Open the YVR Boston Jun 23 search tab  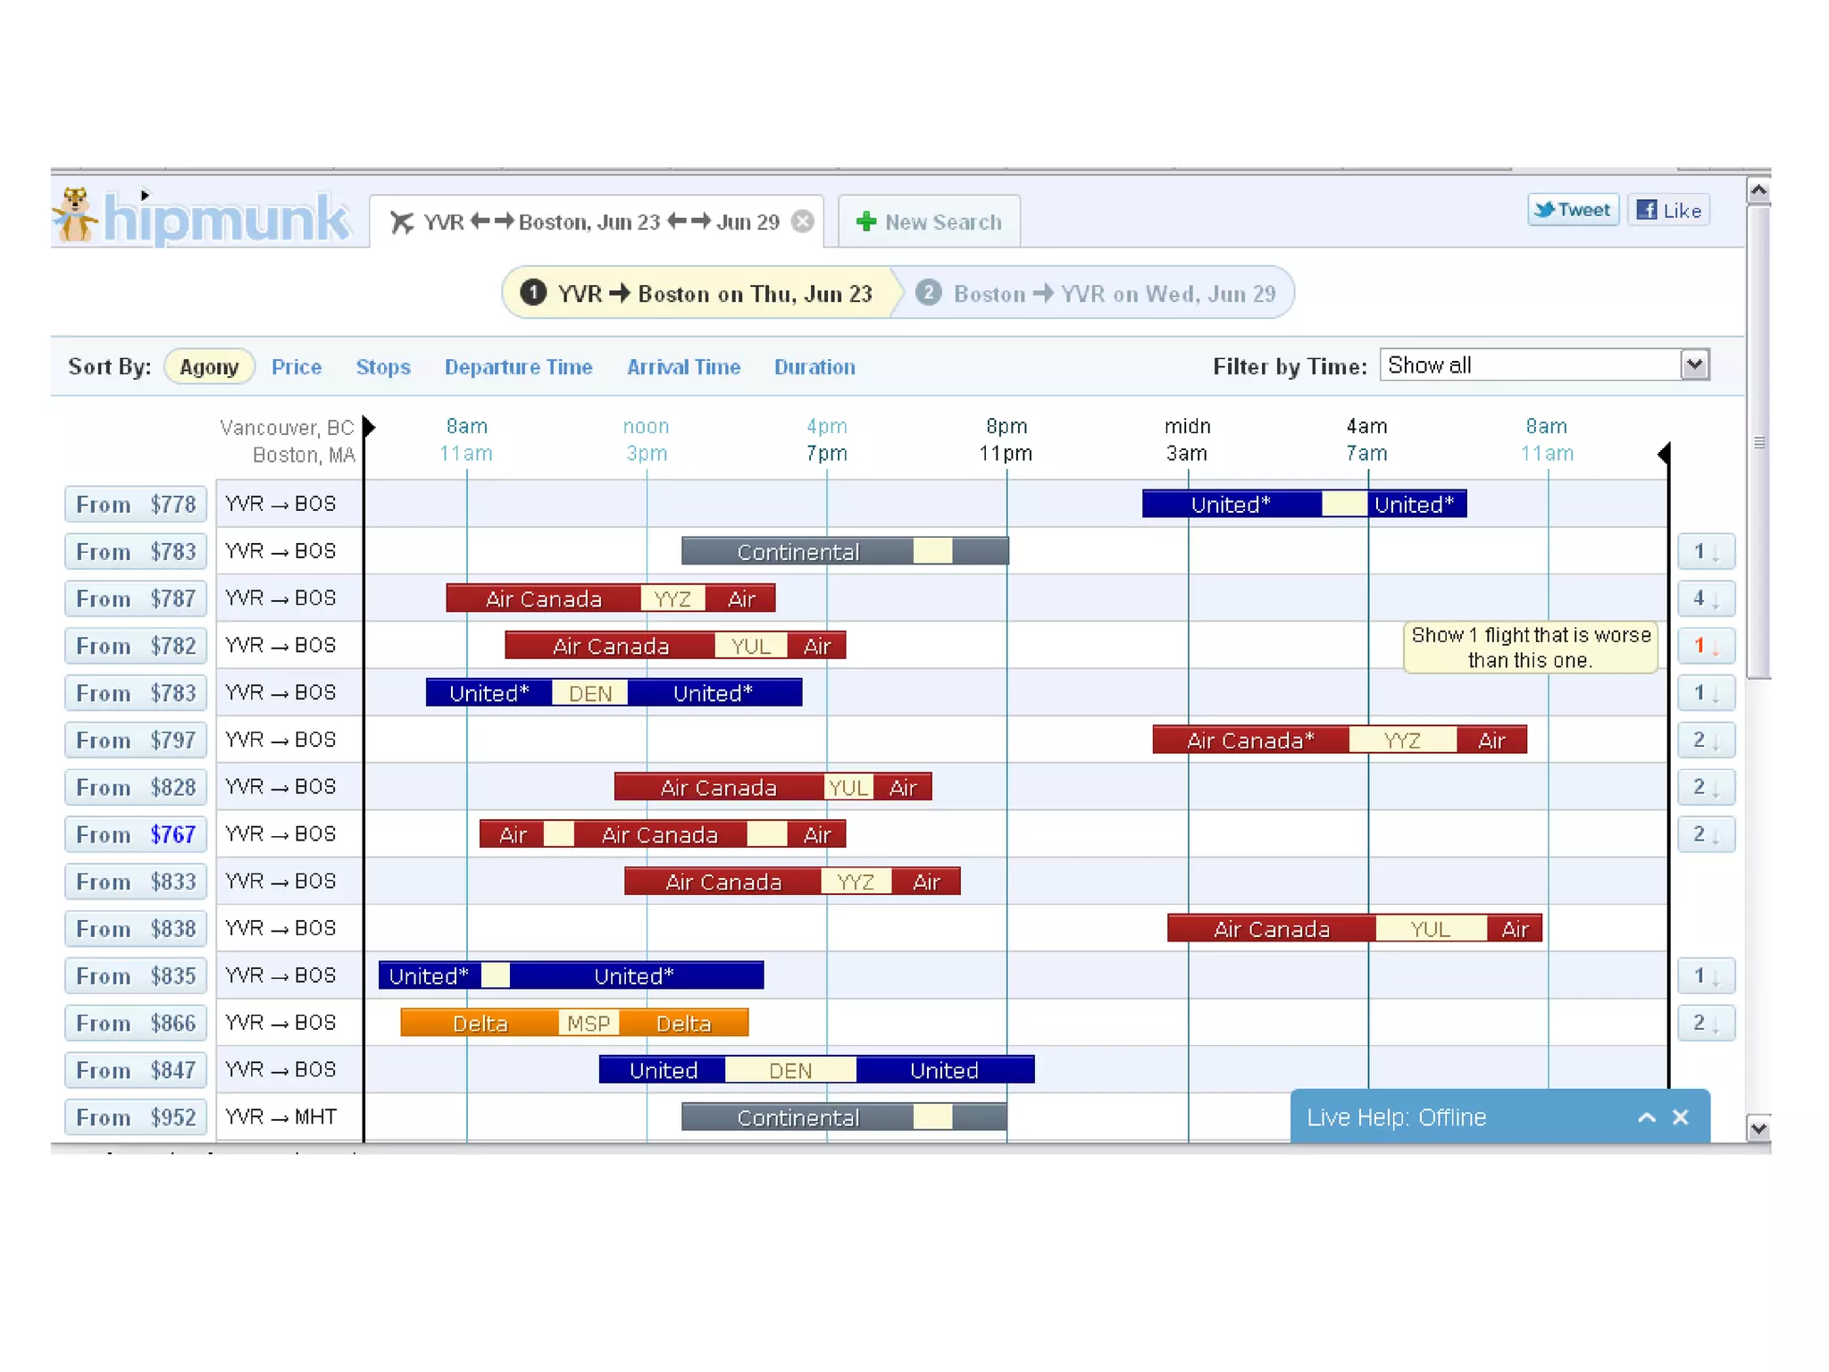(597, 222)
